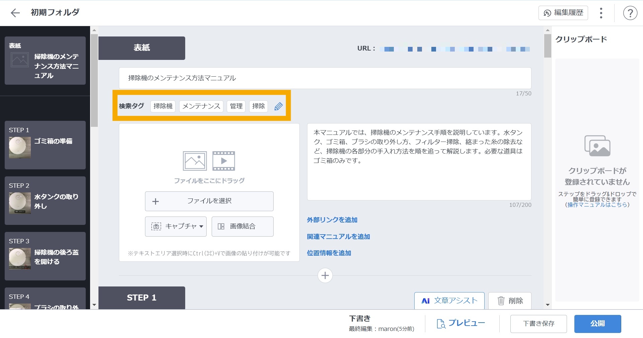This screenshot has width=643, height=338.
Task: Click the 関連マニュアルを追加 link
Action: 338,237
